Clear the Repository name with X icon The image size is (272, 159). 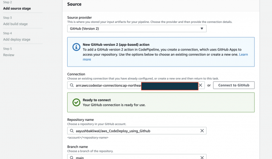tap(202, 131)
